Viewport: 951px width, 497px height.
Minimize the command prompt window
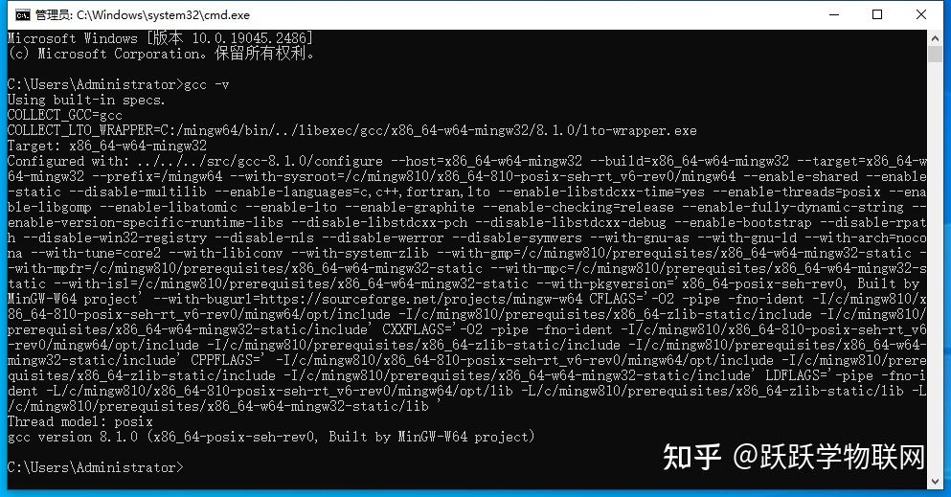coord(834,14)
